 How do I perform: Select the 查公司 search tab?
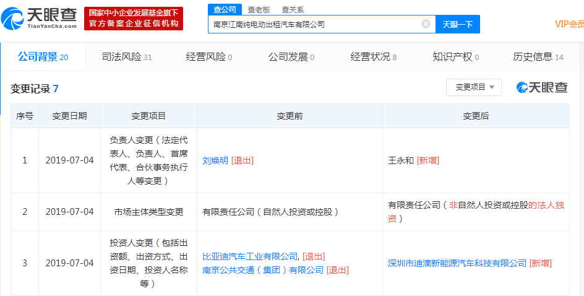coord(225,10)
